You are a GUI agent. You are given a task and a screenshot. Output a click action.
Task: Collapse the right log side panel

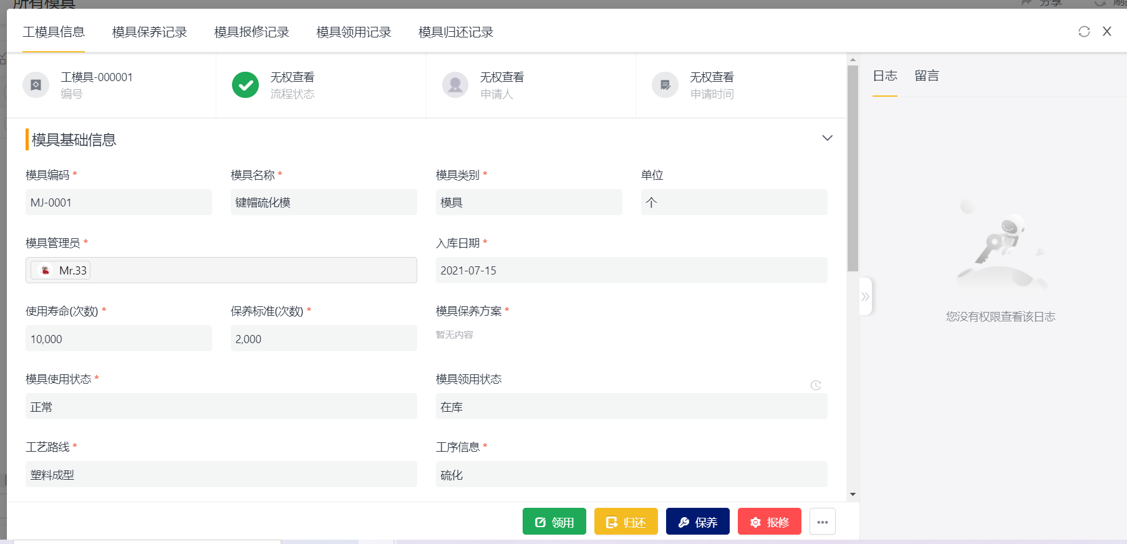click(865, 297)
